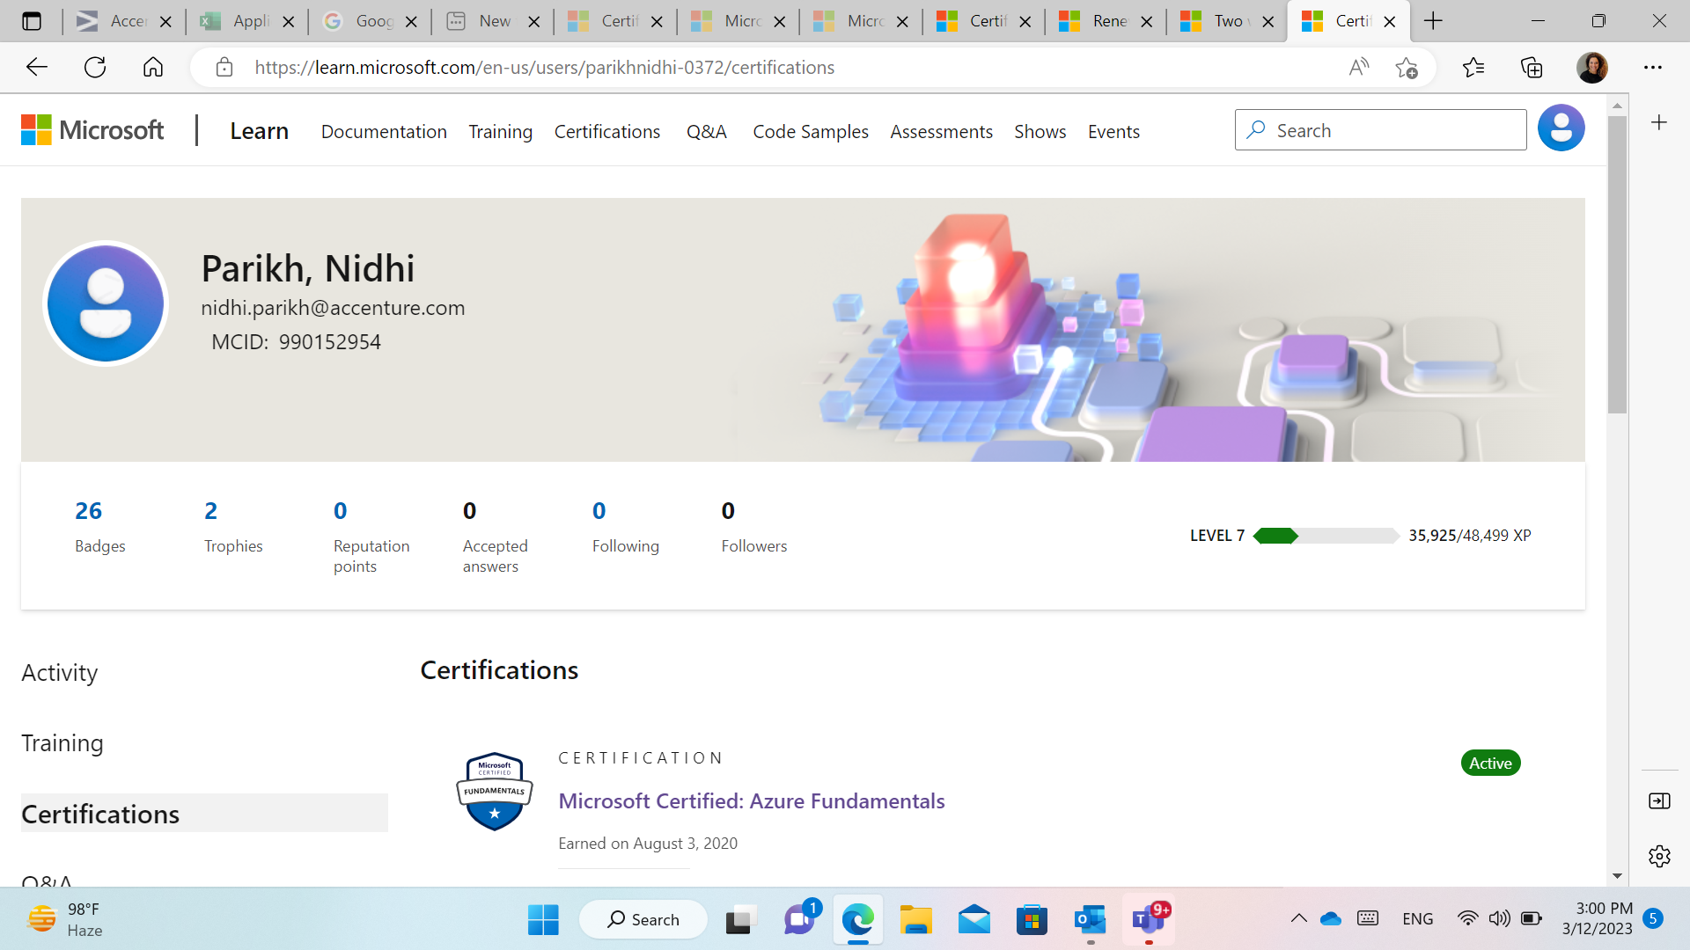Add a sidebar app with plus icon

(x=1659, y=122)
